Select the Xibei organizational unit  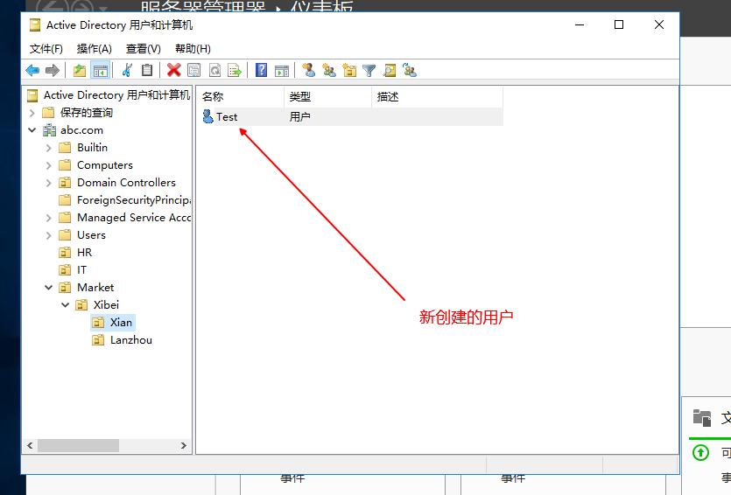[x=106, y=305]
